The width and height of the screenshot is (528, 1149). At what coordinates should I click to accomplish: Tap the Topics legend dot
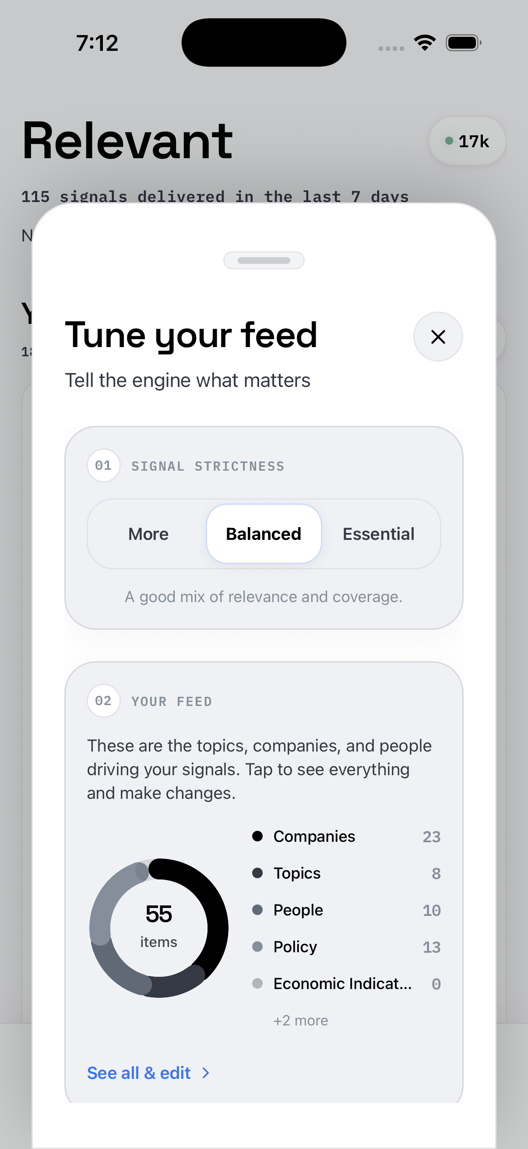(258, 873)
